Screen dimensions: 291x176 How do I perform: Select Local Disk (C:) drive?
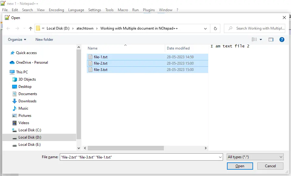coord(30,130)
